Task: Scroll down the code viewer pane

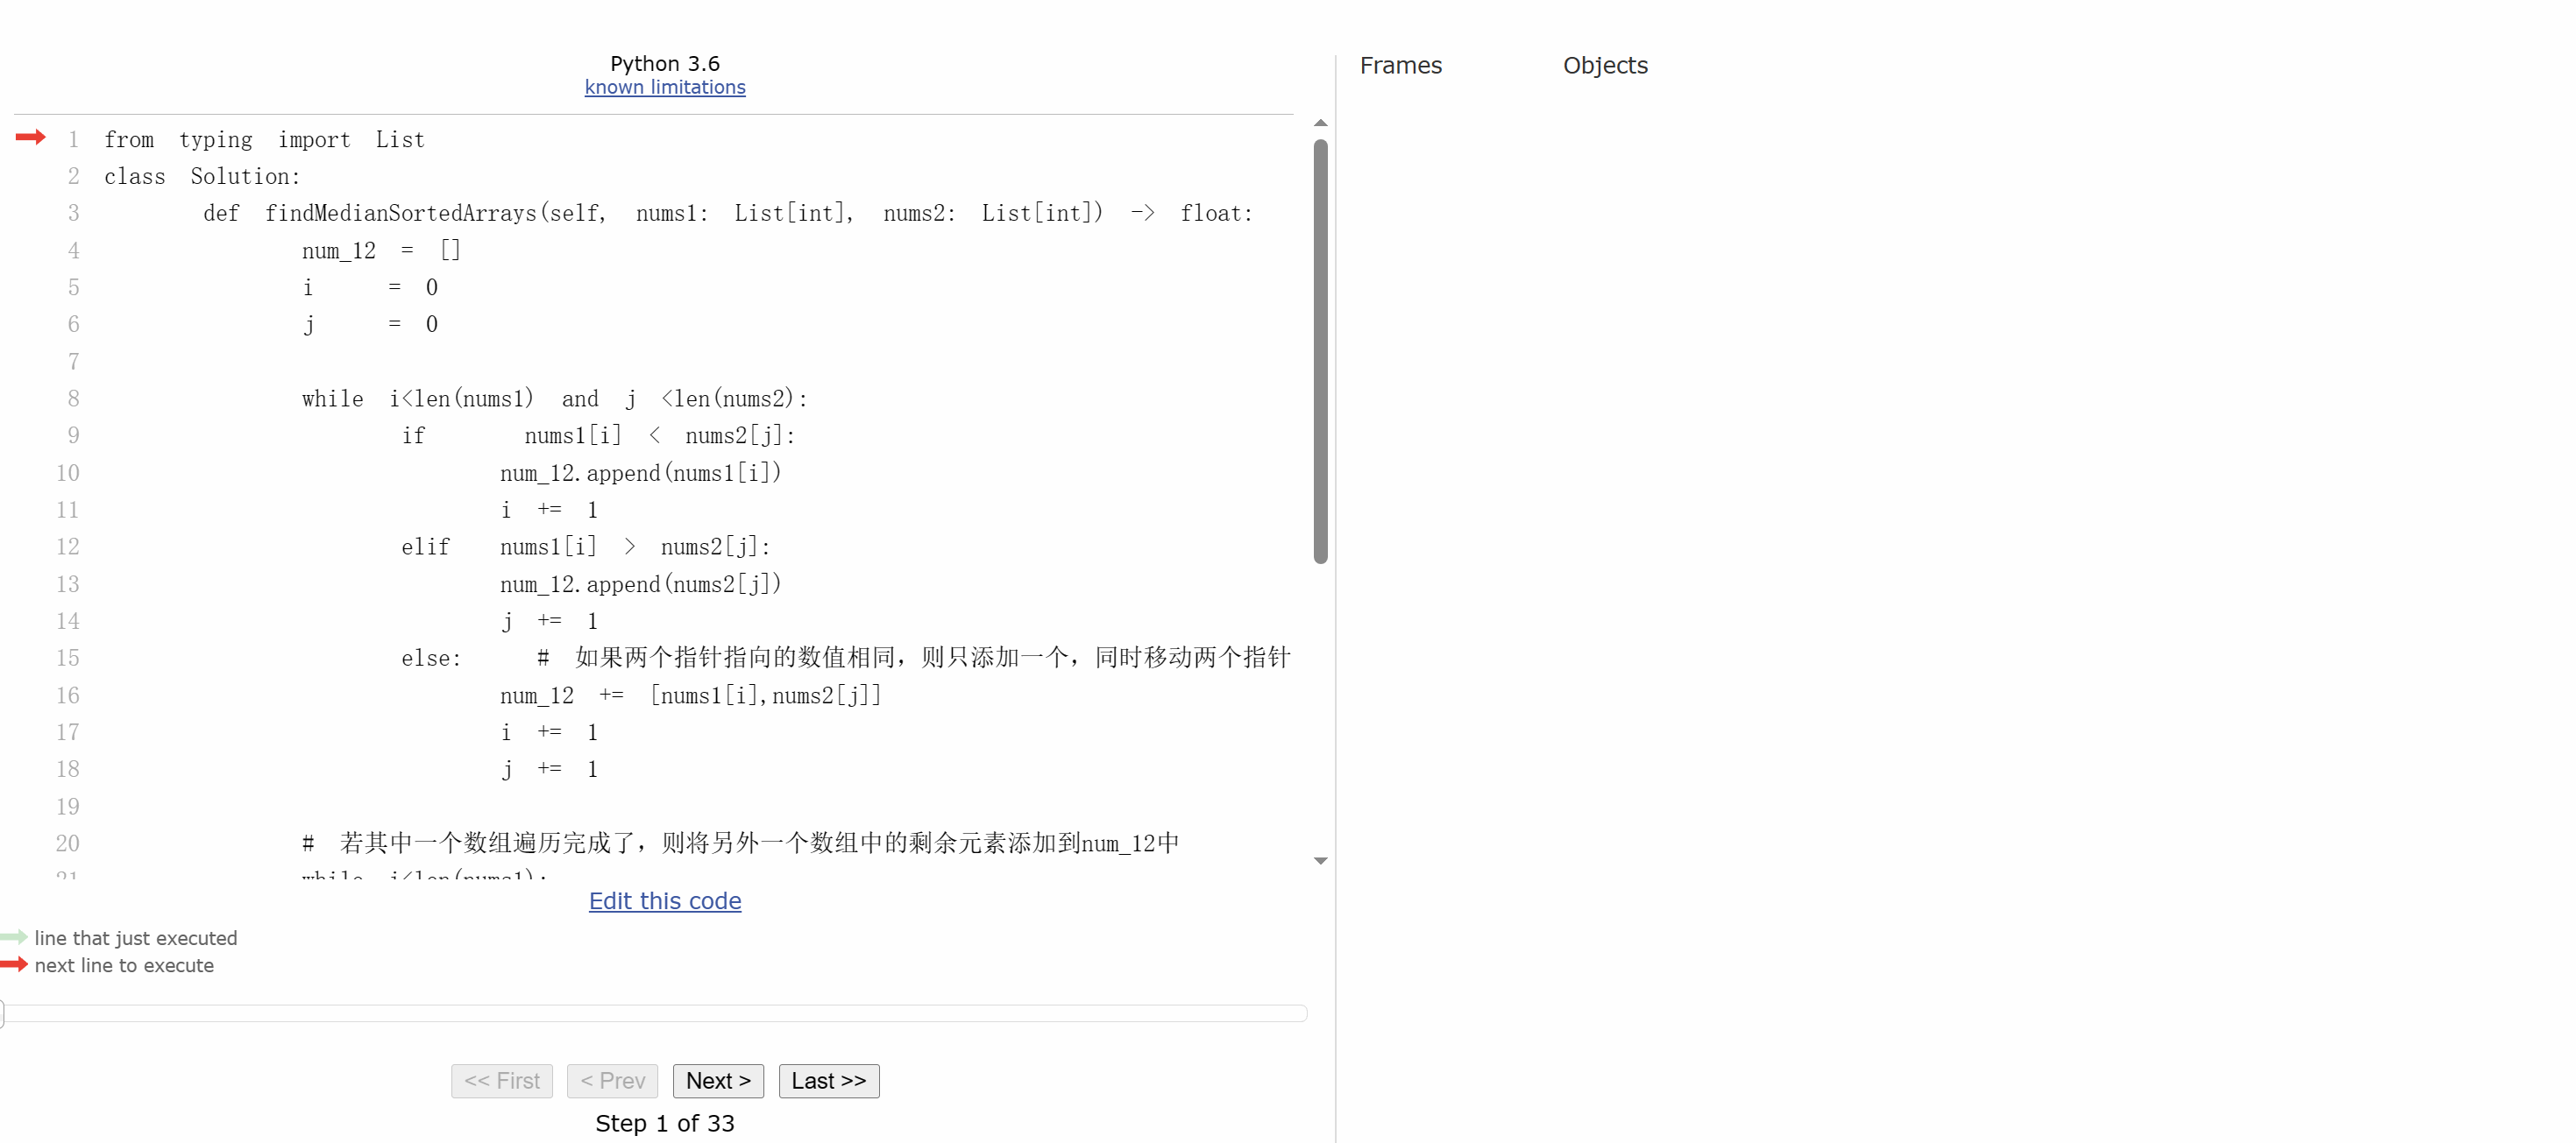Action: coord(1321,862)
